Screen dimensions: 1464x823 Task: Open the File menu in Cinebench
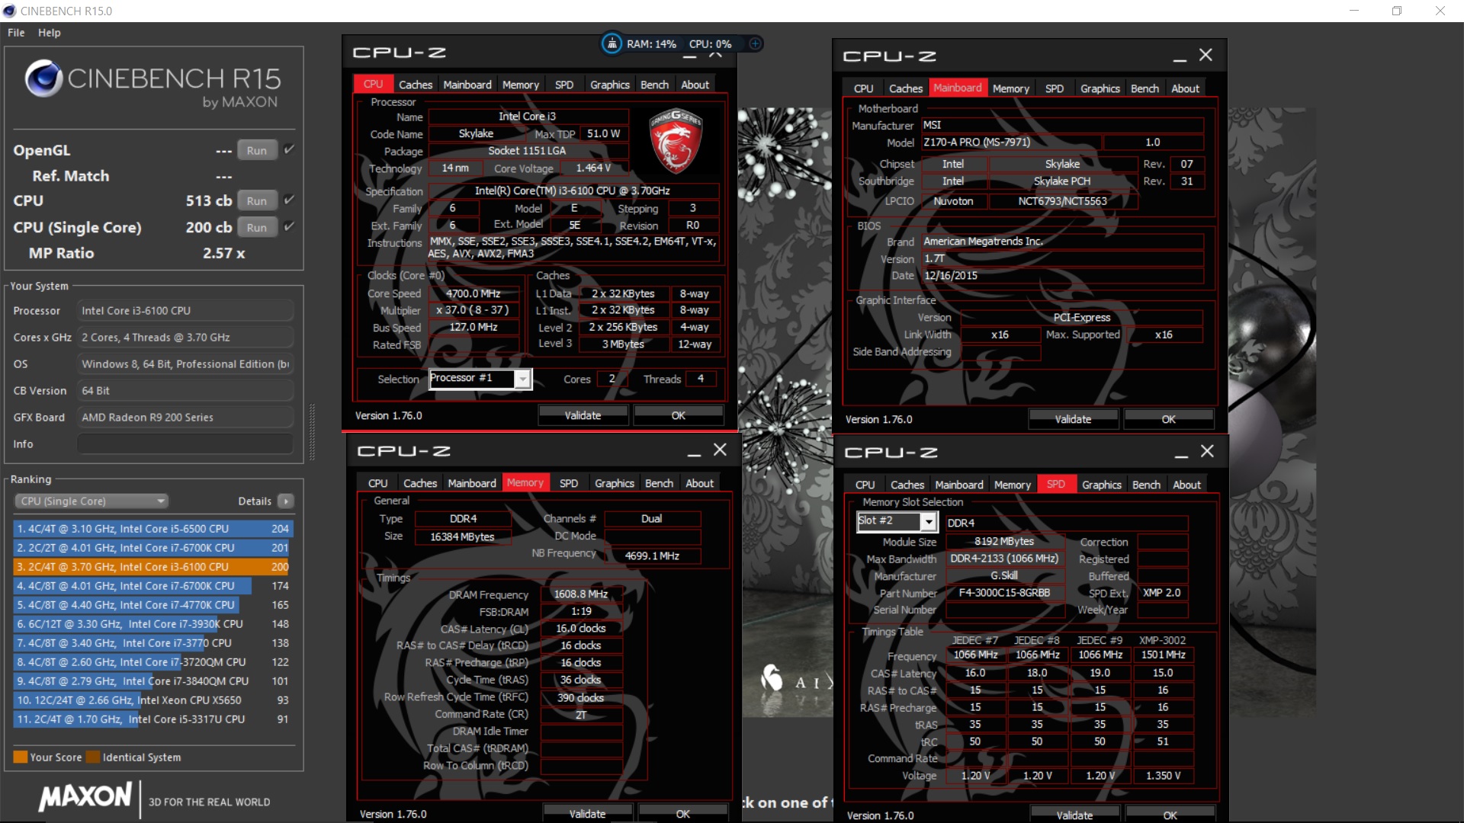pos(16,33)
